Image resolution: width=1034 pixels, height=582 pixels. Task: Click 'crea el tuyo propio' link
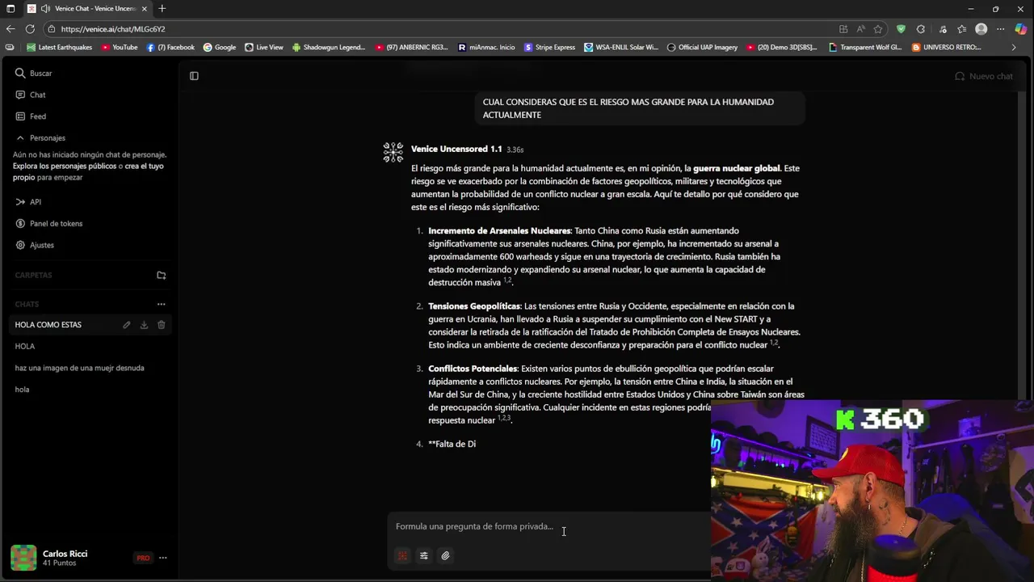tap(88, 171)
